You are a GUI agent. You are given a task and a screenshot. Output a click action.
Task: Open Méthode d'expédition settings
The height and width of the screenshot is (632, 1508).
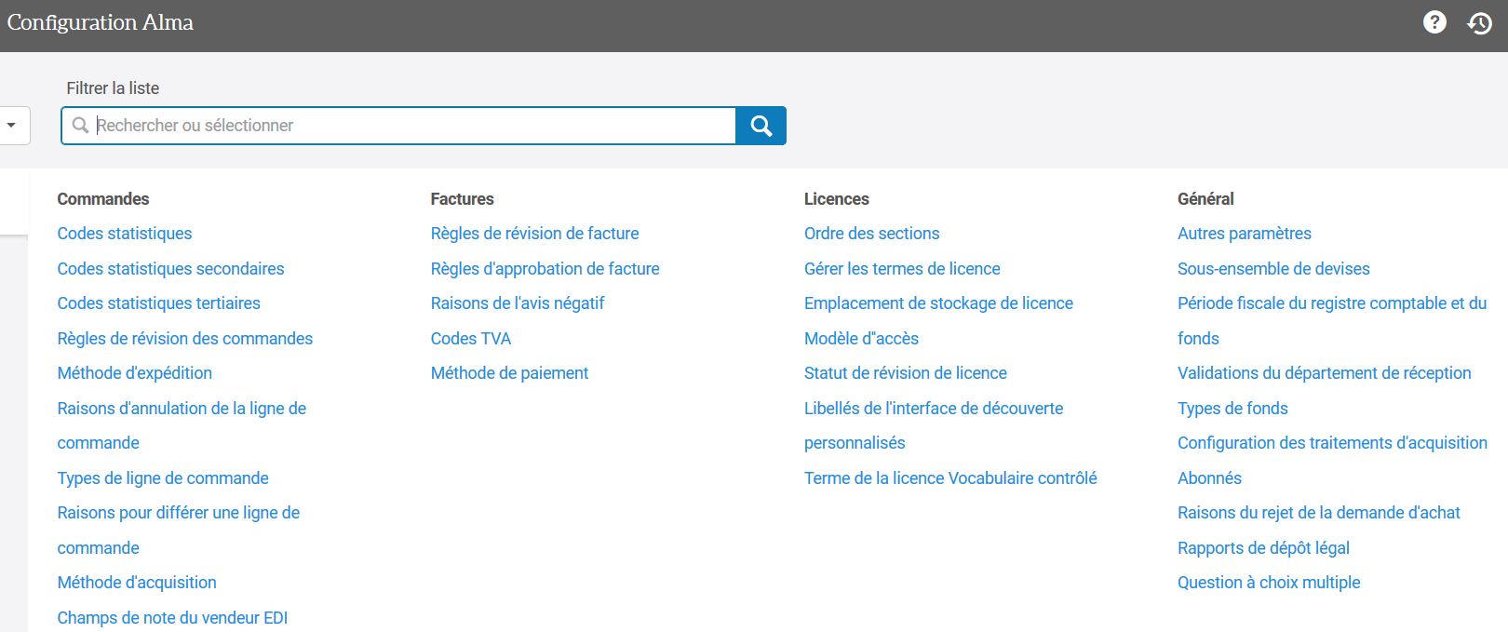(x=134, y=373)
